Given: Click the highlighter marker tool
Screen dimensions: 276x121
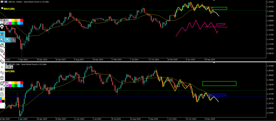Looking at the screenshot, I should 2,51.
